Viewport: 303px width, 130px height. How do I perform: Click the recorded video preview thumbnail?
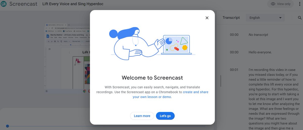point(68,58)
